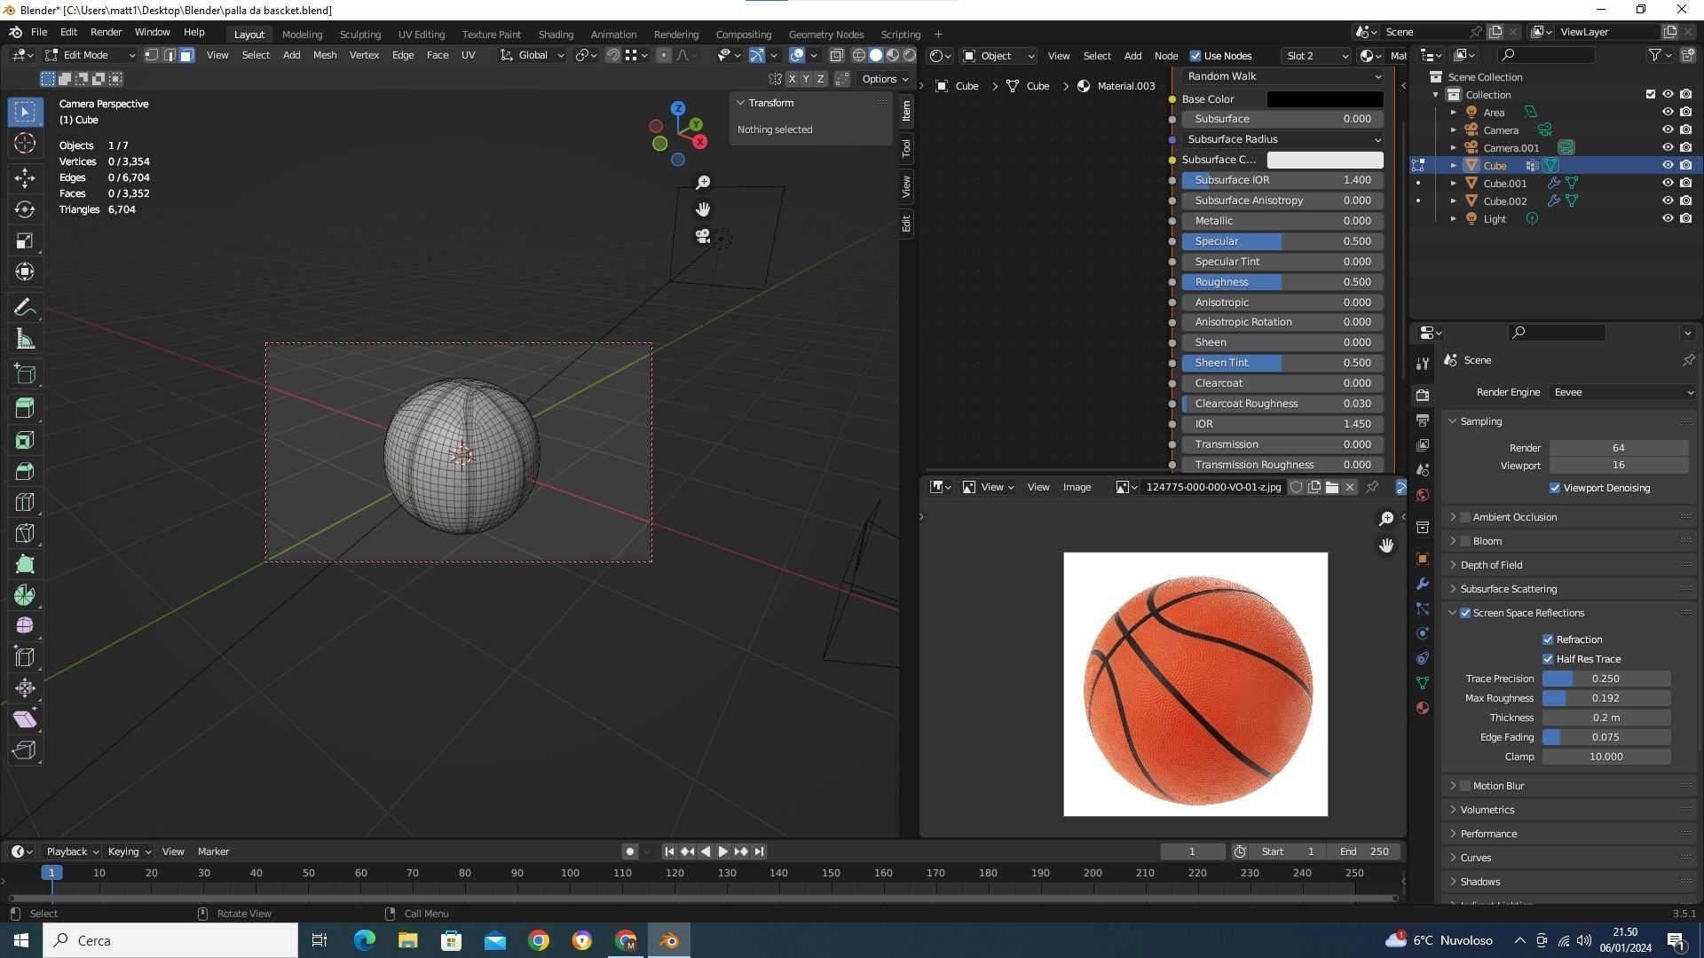1704x958 pixels.
Task: Unlink image with X in Image Editor
Action: pyautogui.click(x=1350, y=487)
